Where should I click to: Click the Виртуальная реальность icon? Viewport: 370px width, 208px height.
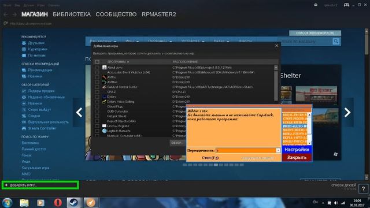coord(24,122)
